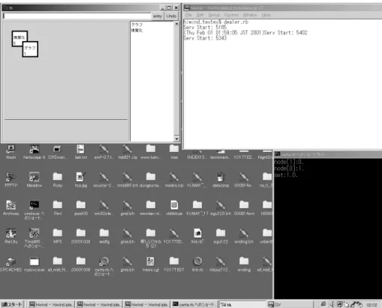Select the 視覚化 item in the list
This screenshot has height=308, width=382.
tap(137, 30)
